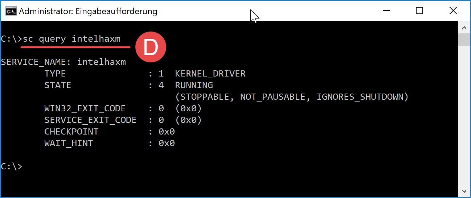The image size is (471, 198).
Task: Click the SERVICE_EXIT_CODE line
Action: coord(123,120)
